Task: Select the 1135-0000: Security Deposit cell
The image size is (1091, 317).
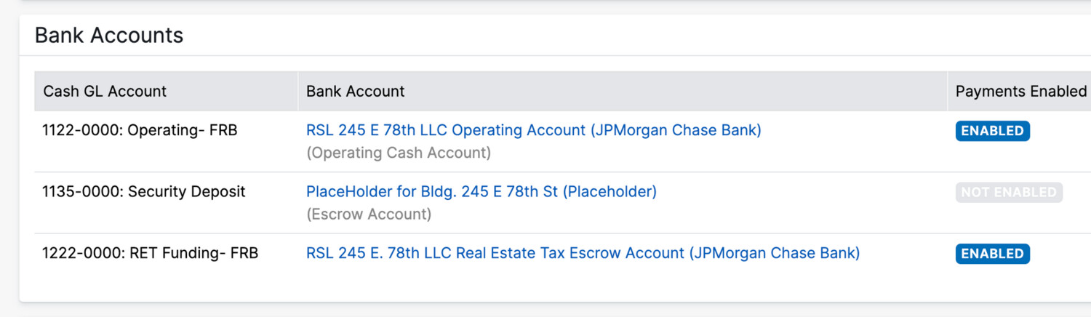Action: click(x=144, y=192)
